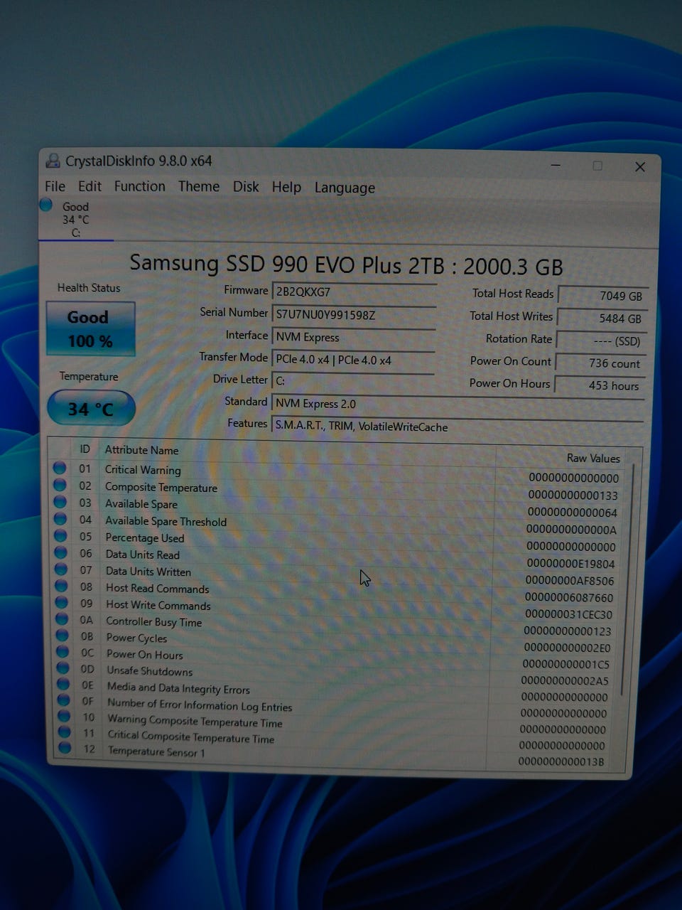Click the ID column header
The width and height of the screenshot is (682, 910).
tap(85, 449)
